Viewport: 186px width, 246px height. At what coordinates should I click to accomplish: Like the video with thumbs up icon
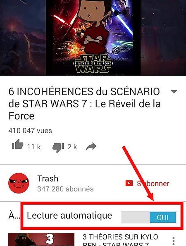17,144
